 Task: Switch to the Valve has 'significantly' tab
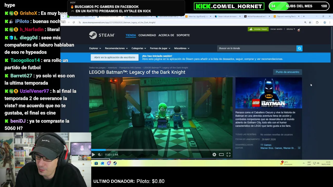tap(198, 16)
